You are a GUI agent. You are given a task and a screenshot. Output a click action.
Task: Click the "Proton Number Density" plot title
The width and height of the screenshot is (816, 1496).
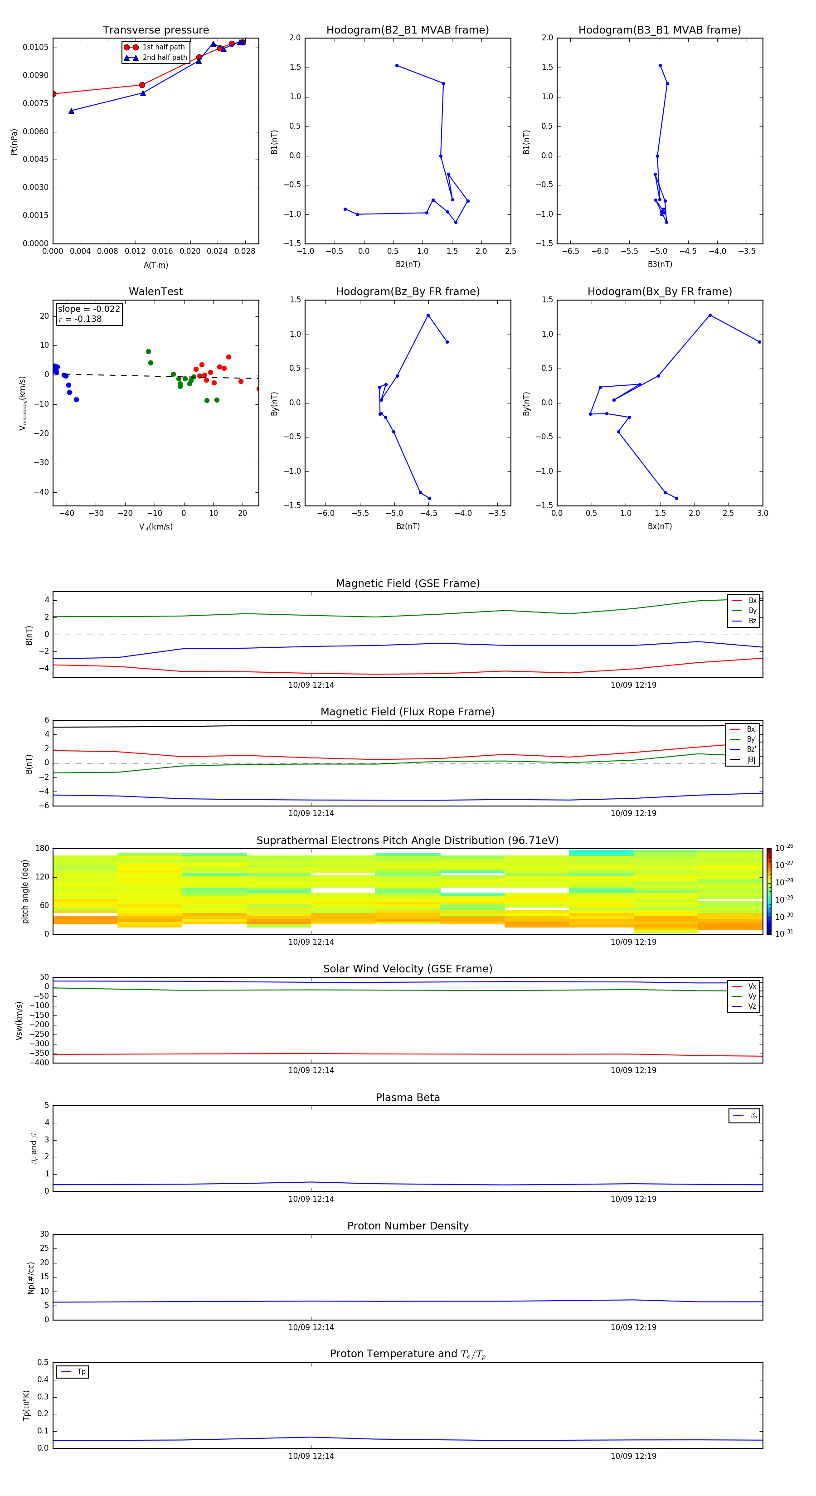pos(408,1226)
